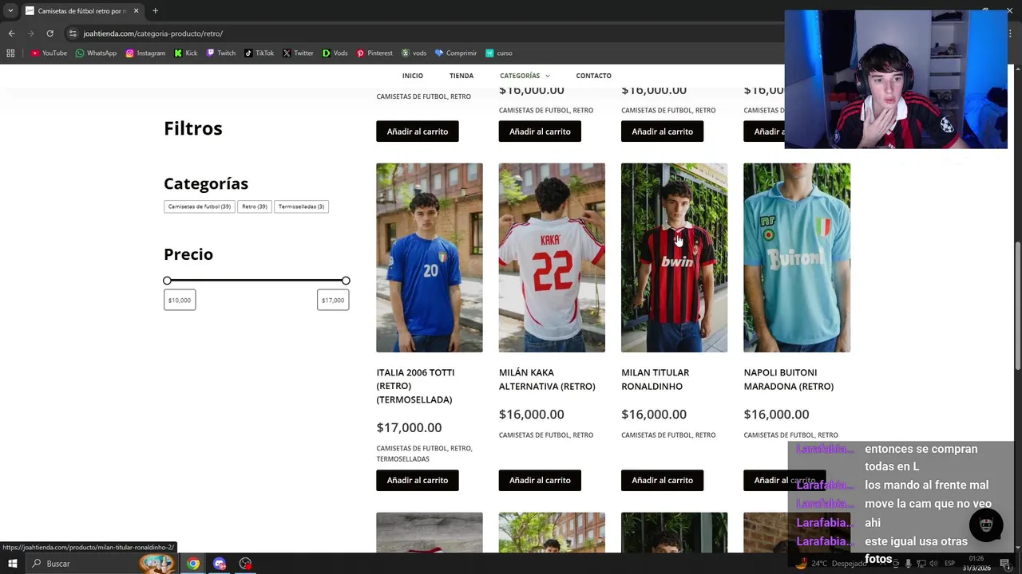Open the Twitter bookmark
The image size is (1022, 574).
coord(298,53)
